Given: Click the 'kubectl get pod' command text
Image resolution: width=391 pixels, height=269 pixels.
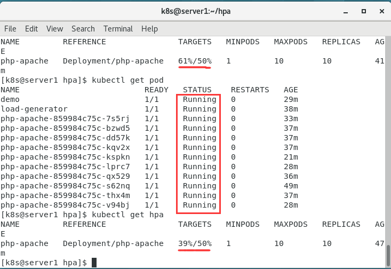Looking at the screenshot, I should (127, 80).
